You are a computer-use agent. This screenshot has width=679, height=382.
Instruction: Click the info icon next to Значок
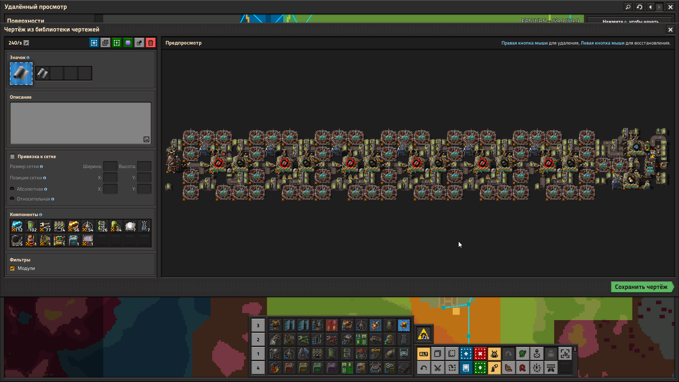pyautogui.click(x=28, y=58)
